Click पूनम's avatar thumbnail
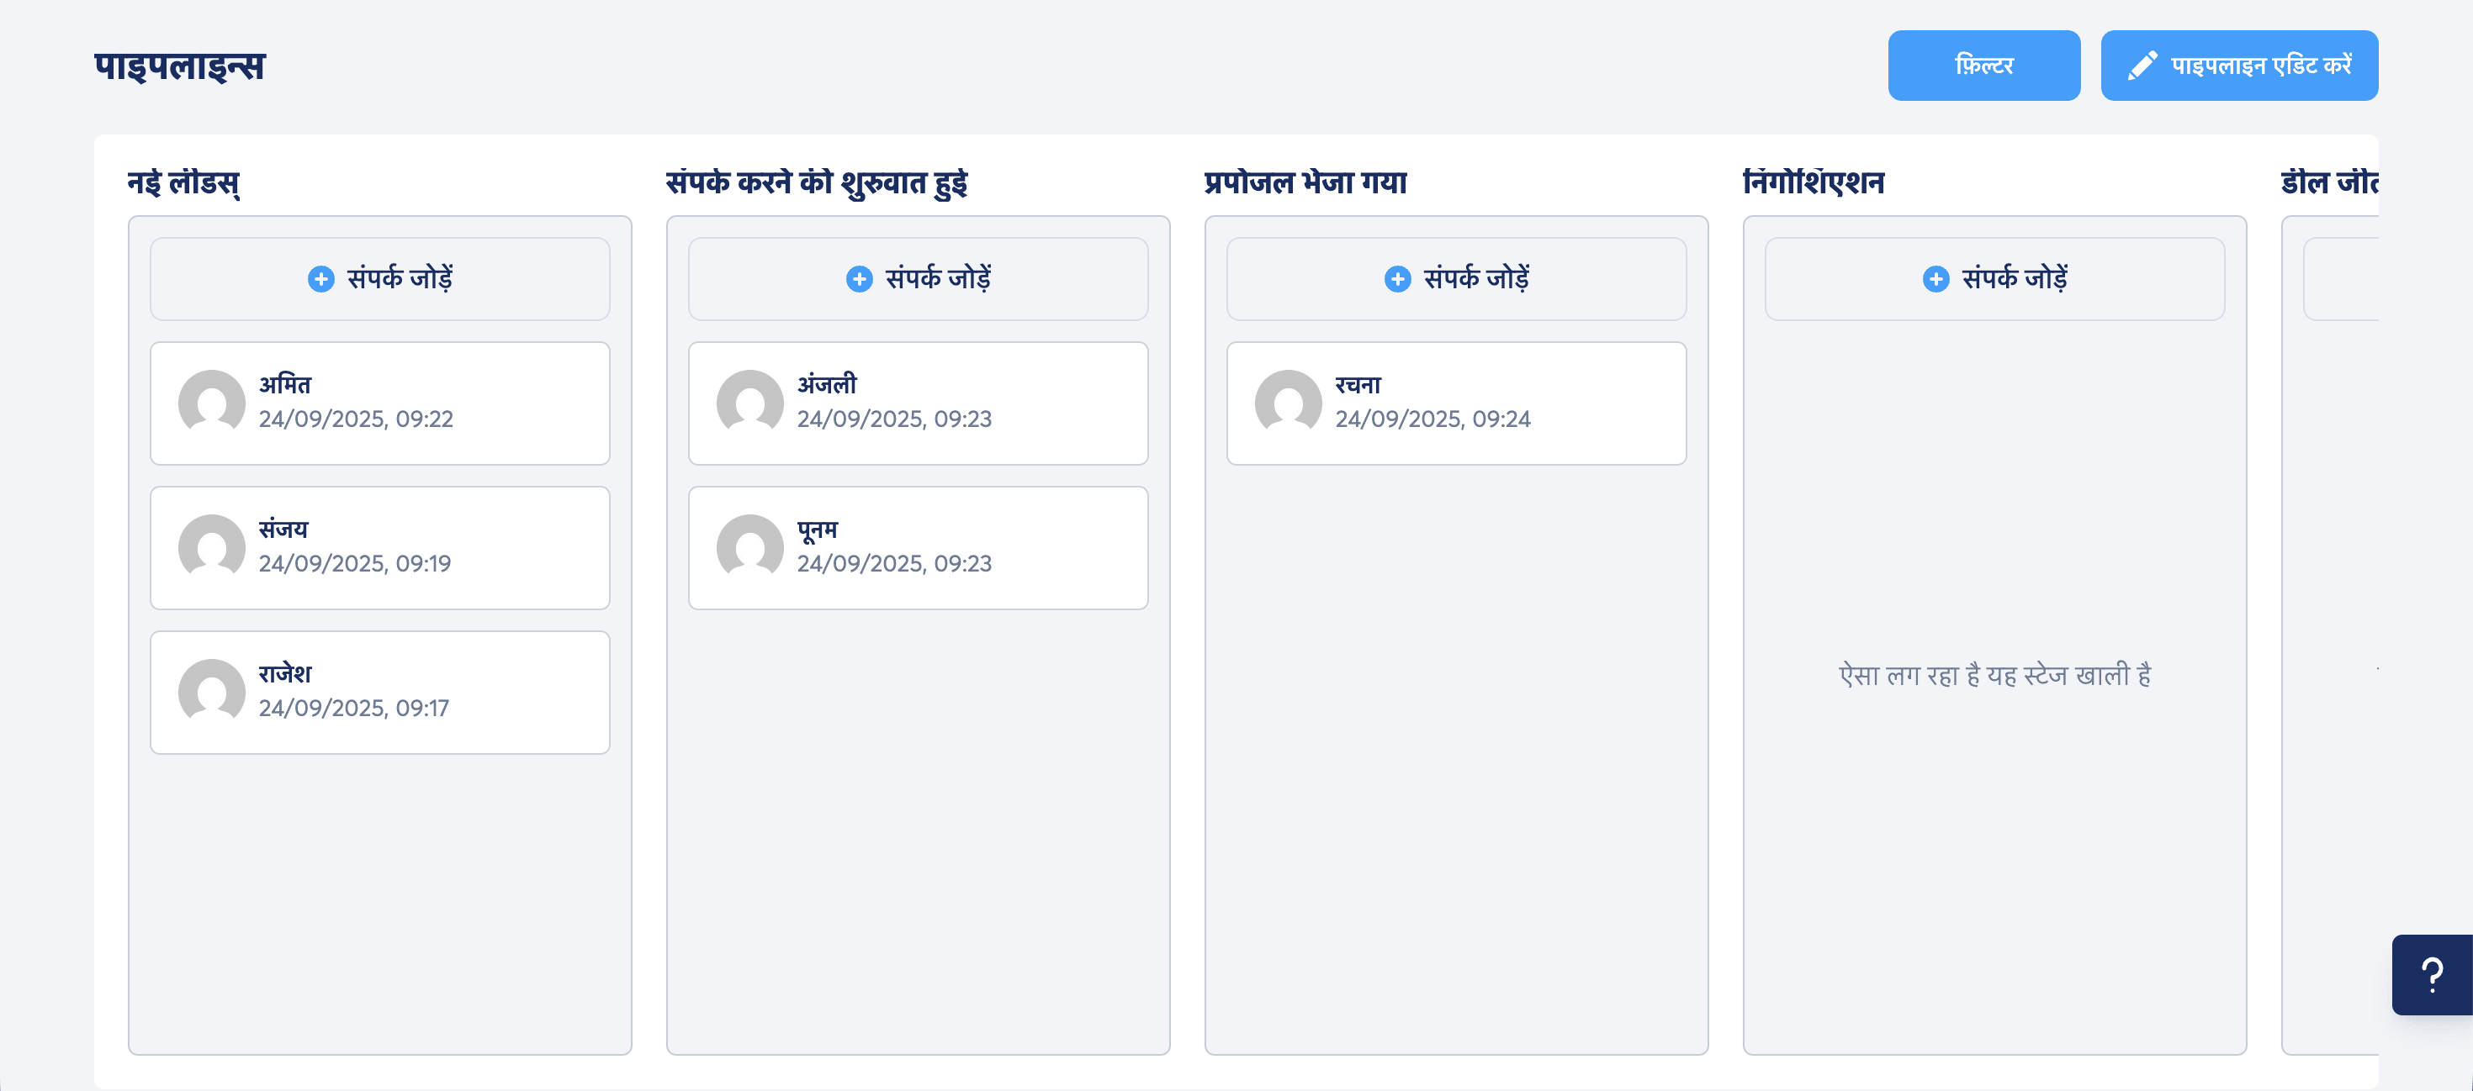The image size is (2473, 1091). click(x=749, y=547)
